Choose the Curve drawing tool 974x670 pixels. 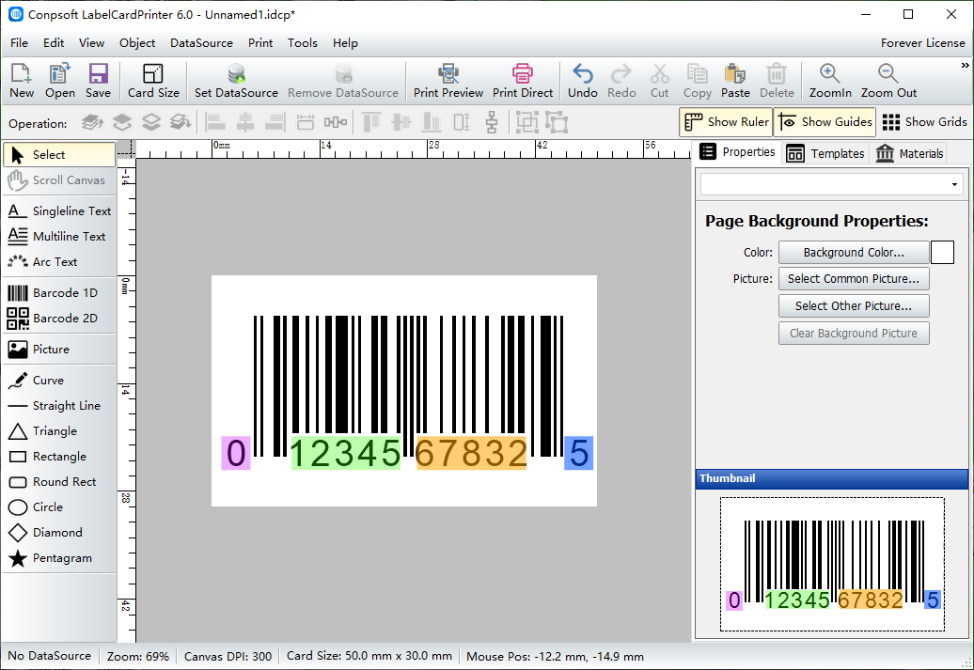59,380
